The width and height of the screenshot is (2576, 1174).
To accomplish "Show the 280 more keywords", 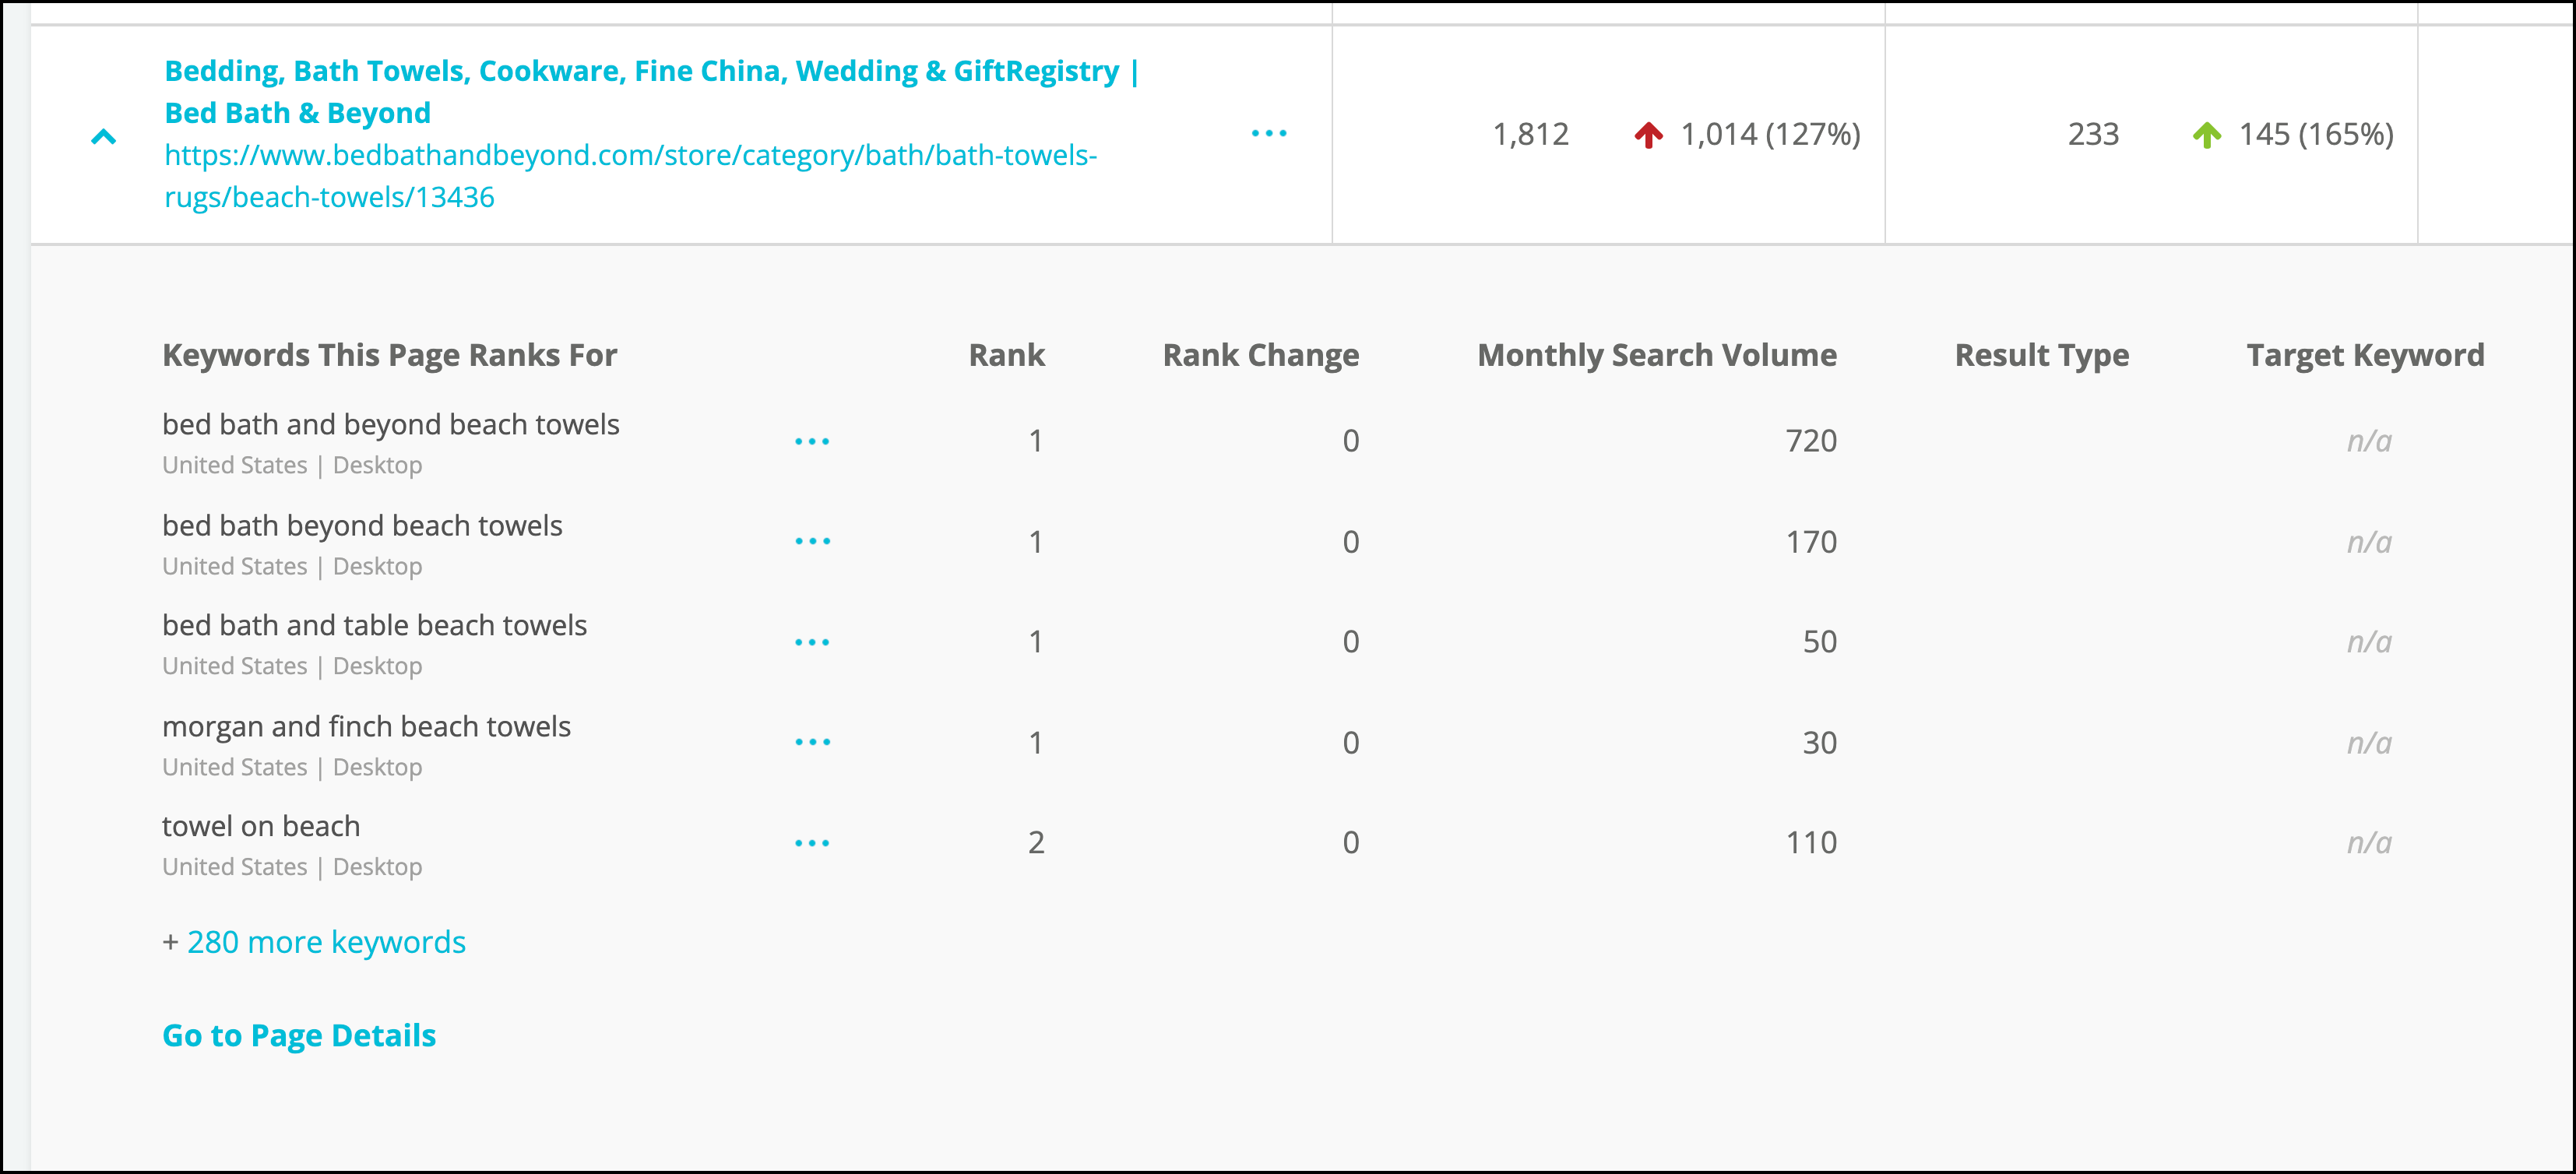I will tap(326, 942).
